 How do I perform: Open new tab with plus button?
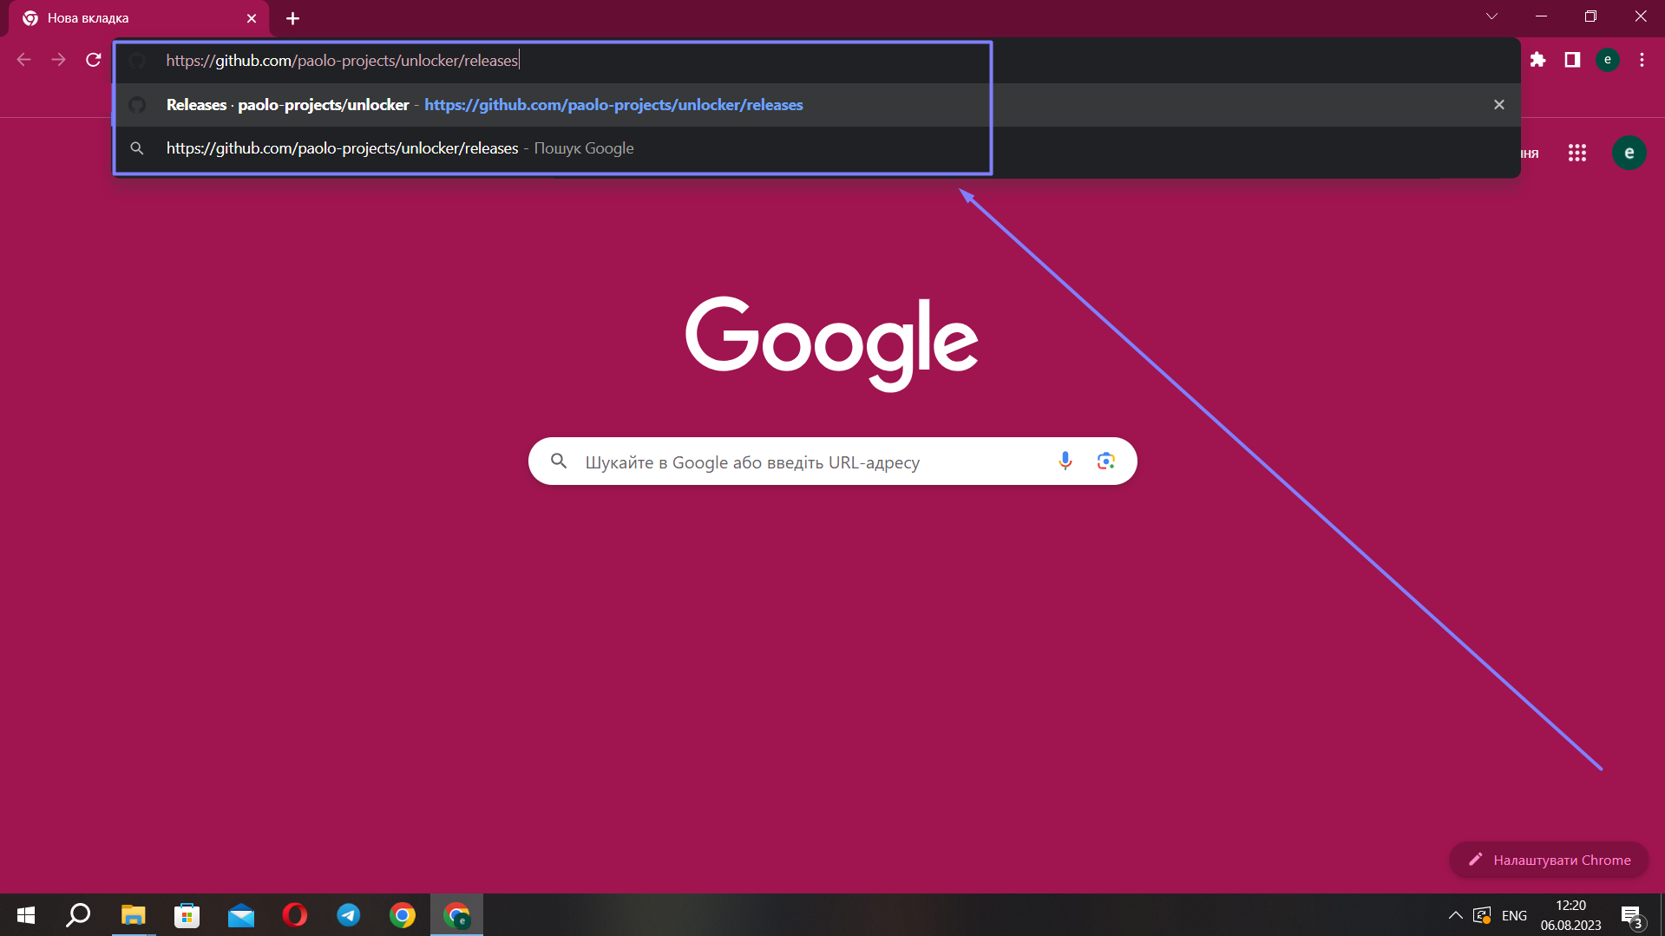pos(292,18)
